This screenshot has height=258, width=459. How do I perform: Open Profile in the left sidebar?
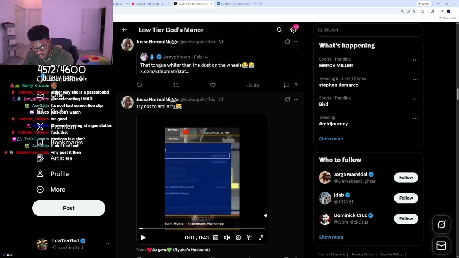tap(53, 174)
